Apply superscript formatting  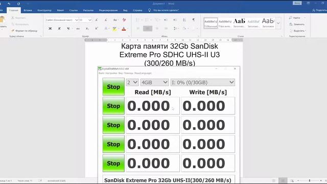pos(97,29)
